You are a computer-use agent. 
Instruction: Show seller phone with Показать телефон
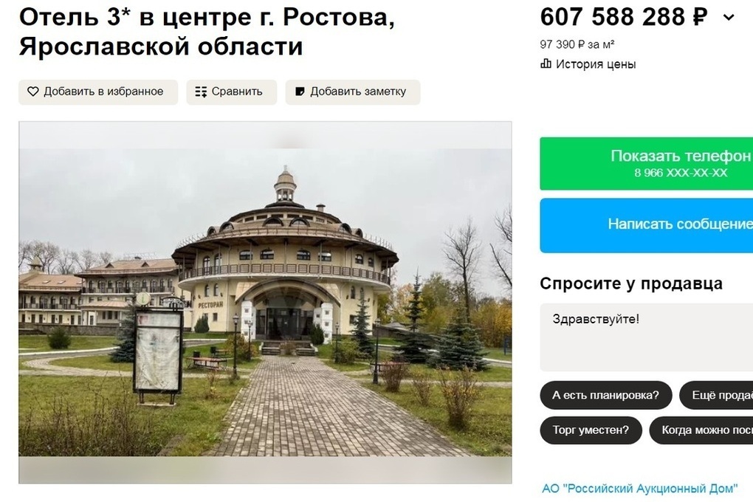[647, 163]
